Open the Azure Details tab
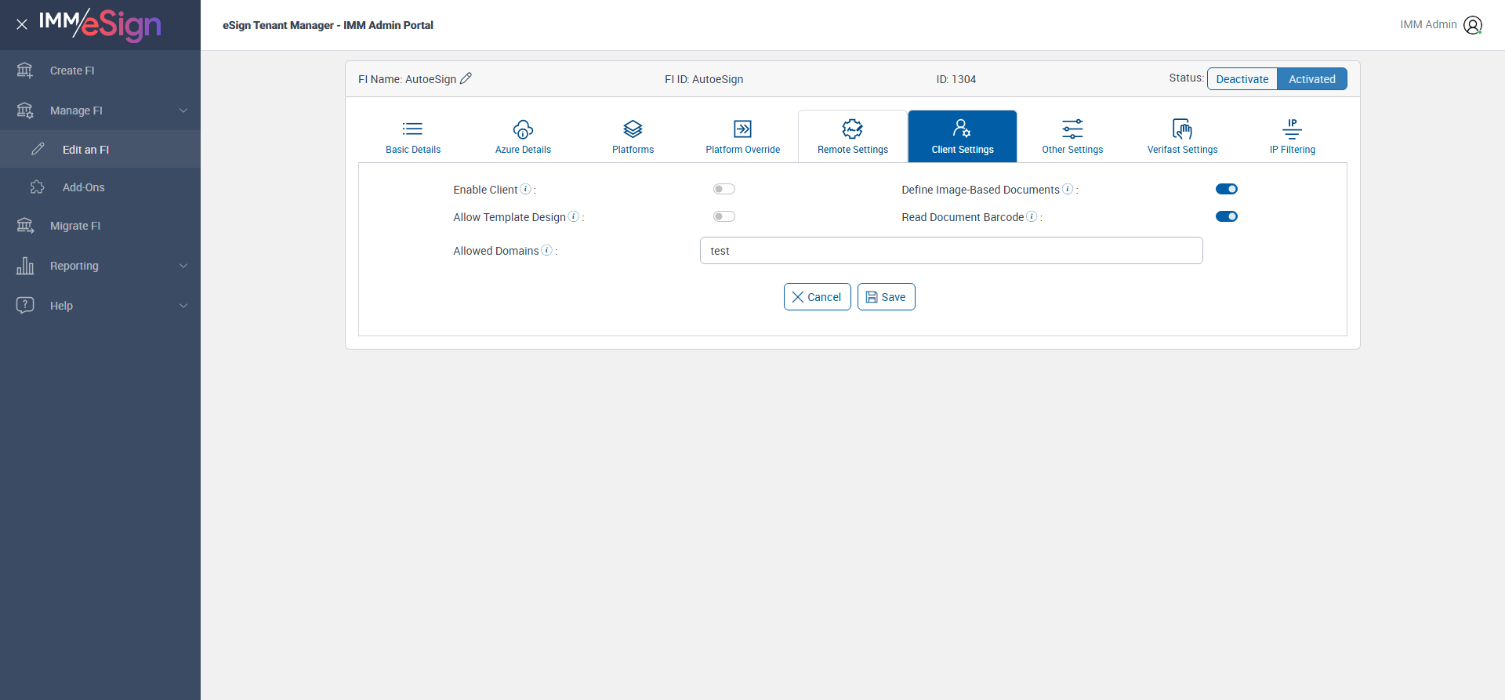1505x700 pixels. 523,136
